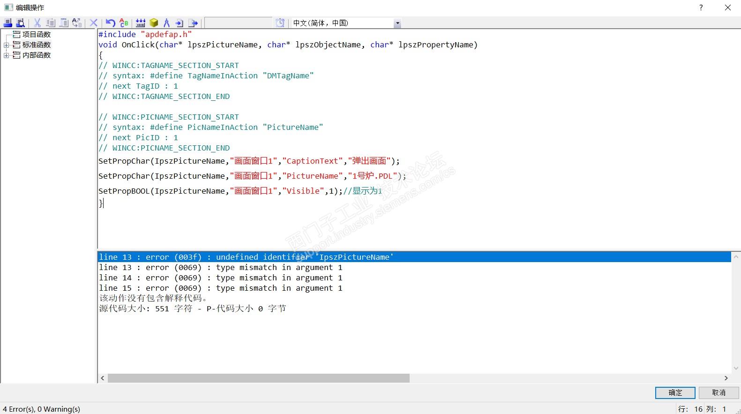Click the 取消 button

719,393
